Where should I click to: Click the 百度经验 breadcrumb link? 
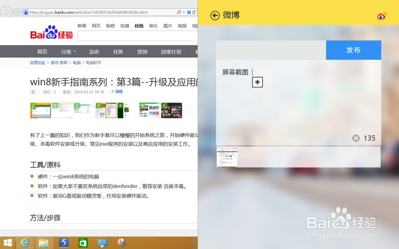click(x=38, y=63)
